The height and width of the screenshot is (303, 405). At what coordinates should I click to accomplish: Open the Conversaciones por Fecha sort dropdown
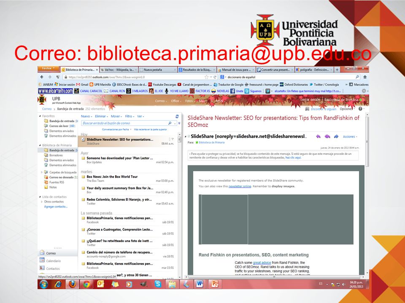coord(117,129)
